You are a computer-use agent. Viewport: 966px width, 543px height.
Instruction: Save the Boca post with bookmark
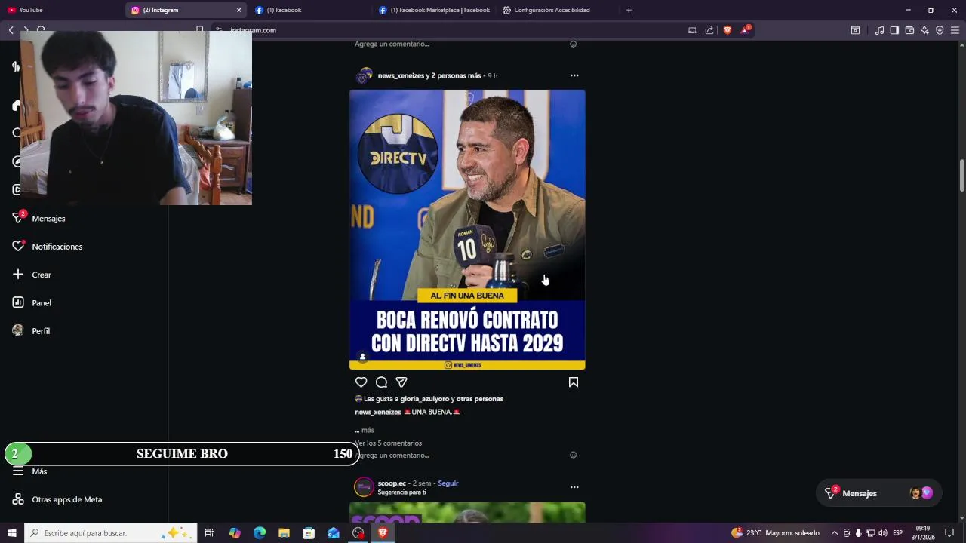[574, 382]
